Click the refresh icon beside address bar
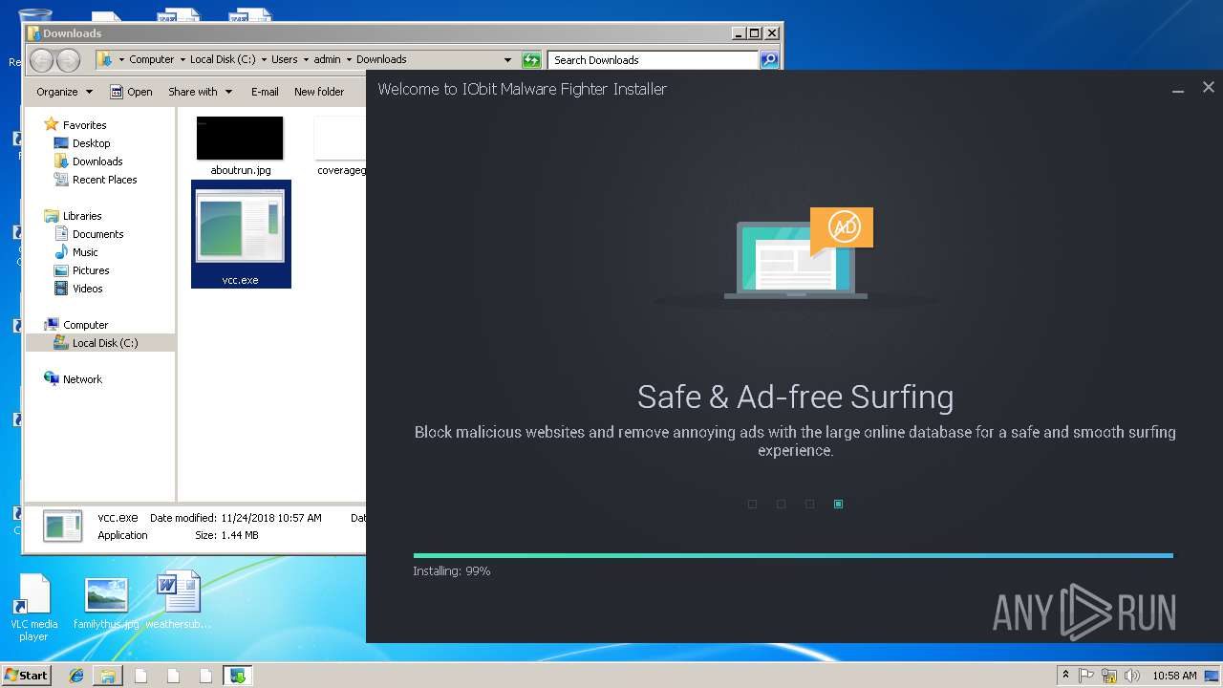1223x688 pixels. click(531, 60)
